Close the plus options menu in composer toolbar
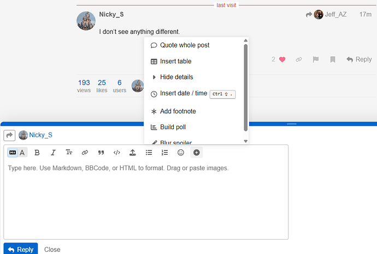 point(197,153)
